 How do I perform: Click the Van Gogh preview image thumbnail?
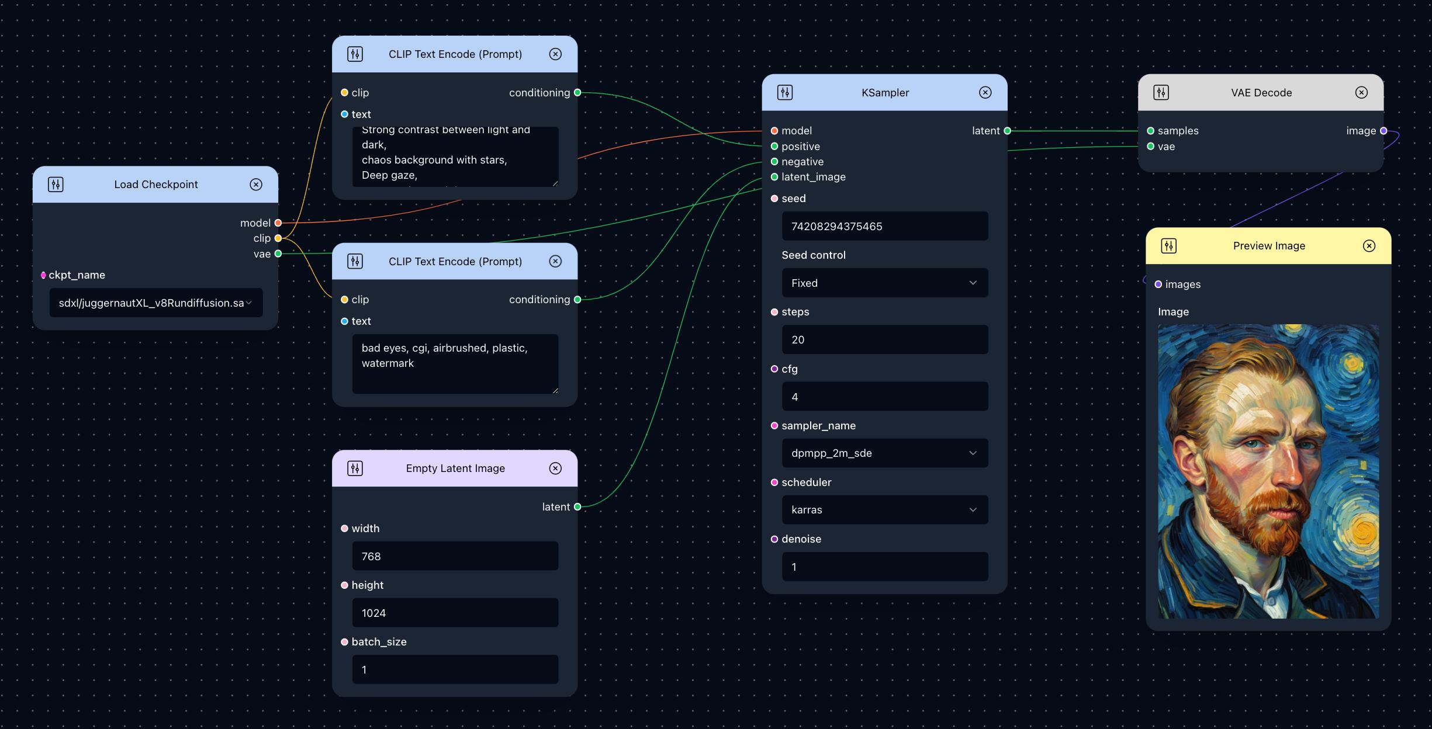tap(1268, 471)
